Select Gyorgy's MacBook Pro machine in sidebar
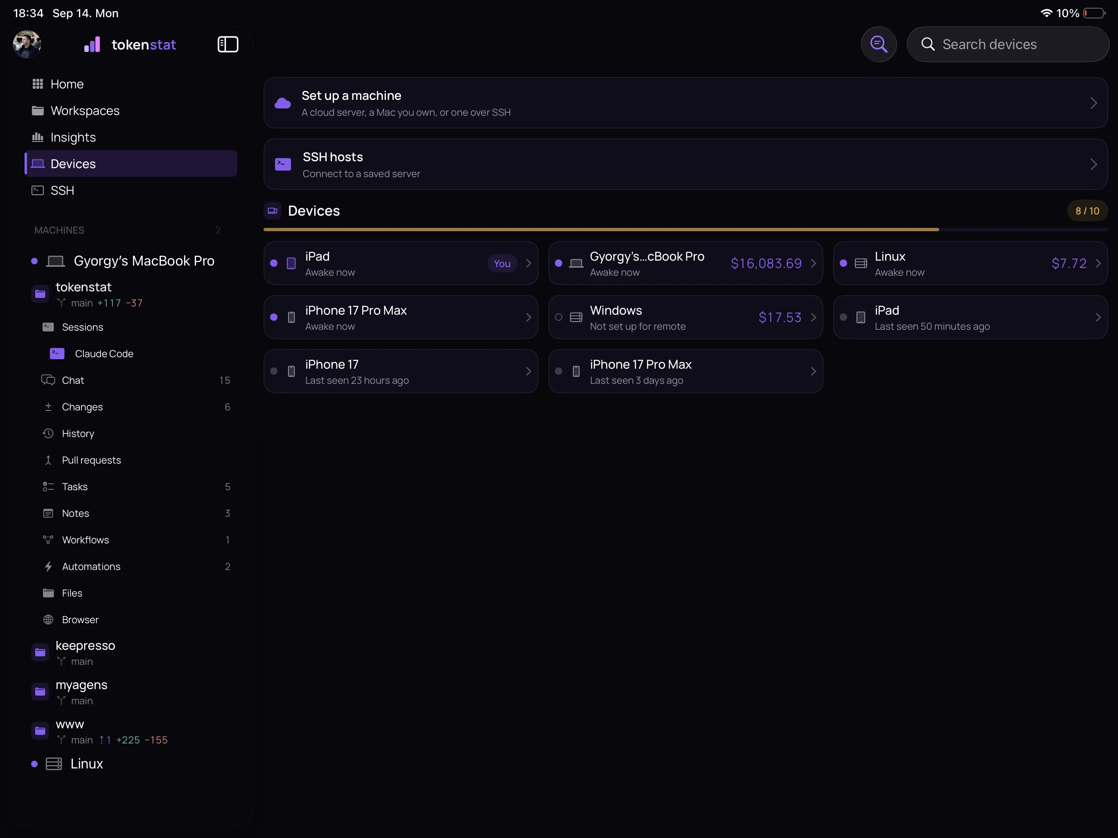Screen dimensions: 1118x838 131,261
